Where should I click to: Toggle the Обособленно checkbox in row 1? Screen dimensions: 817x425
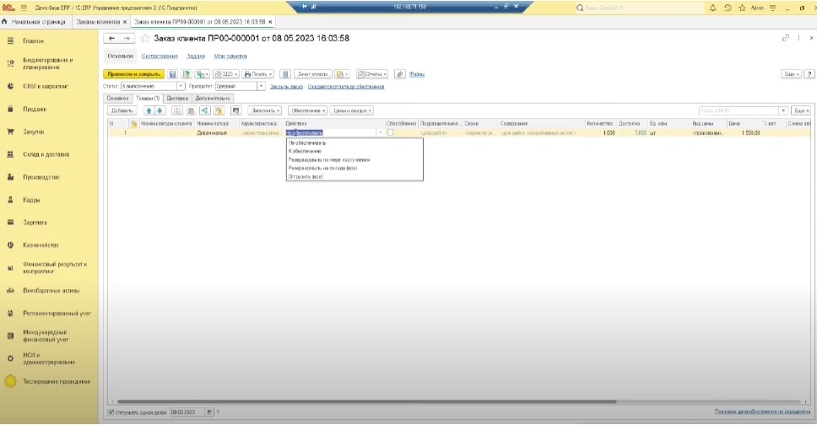point(390,132)
